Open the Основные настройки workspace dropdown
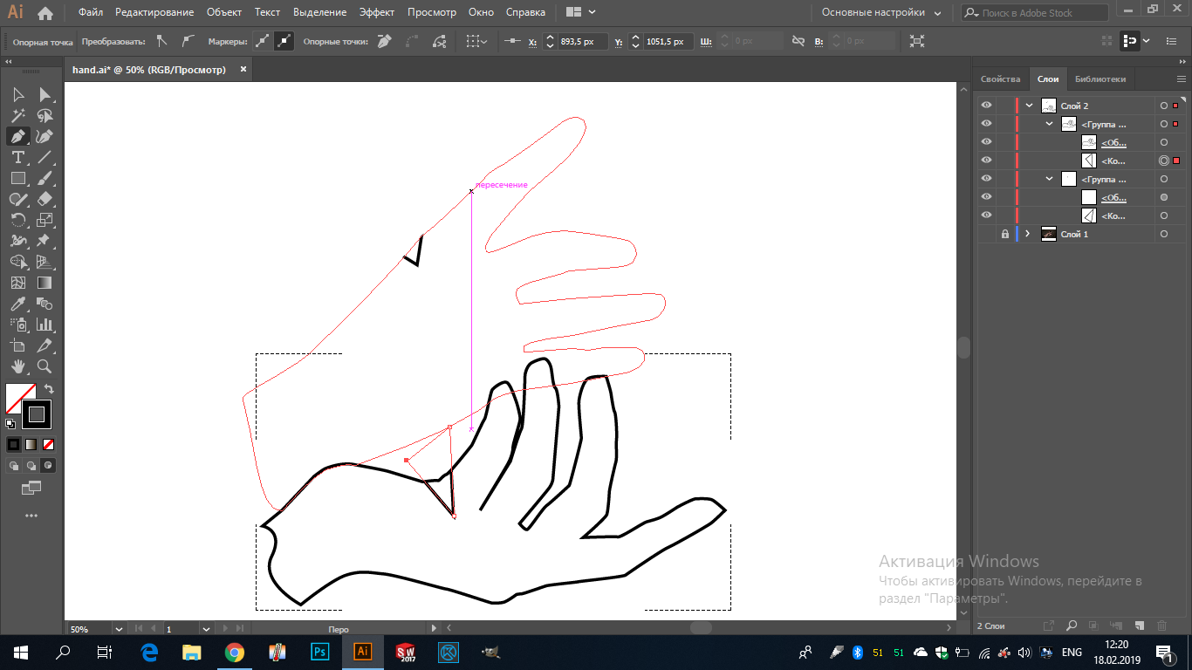This screenshot has height=670, width=1192. pos(881,13)
